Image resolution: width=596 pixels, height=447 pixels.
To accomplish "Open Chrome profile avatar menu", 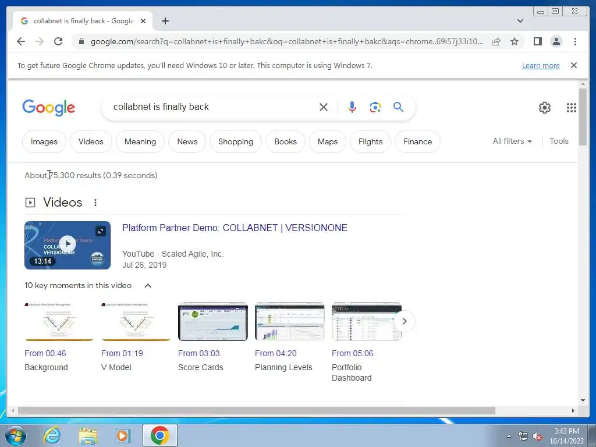I will 556,41.
